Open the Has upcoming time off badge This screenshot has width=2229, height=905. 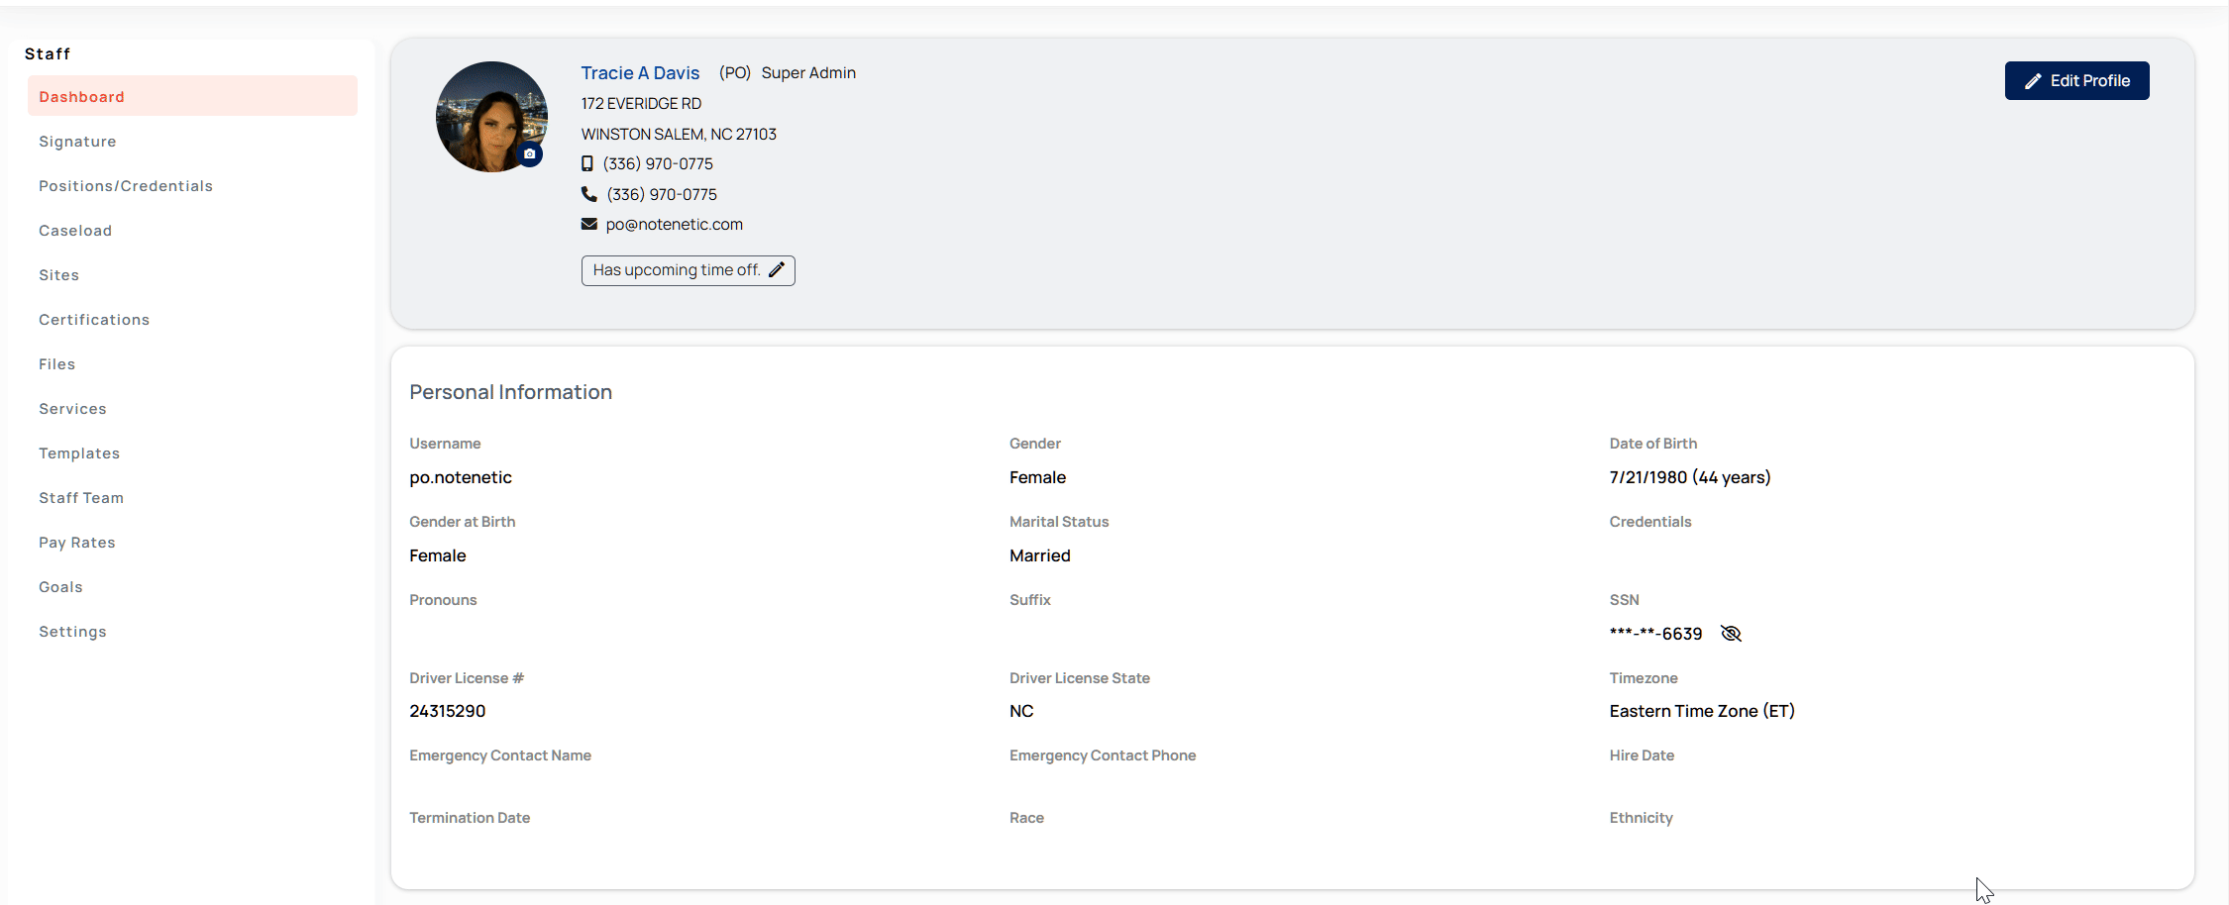coord(688,270)
